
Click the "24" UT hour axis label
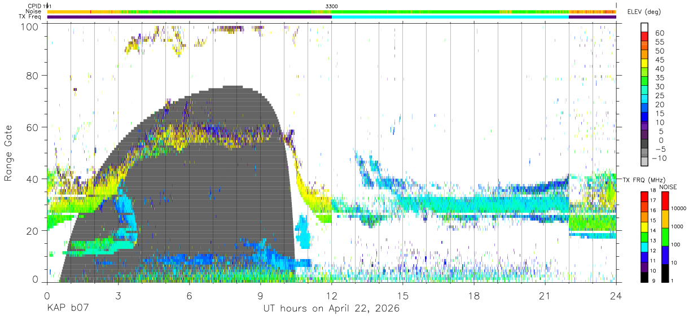click(616, 295)
